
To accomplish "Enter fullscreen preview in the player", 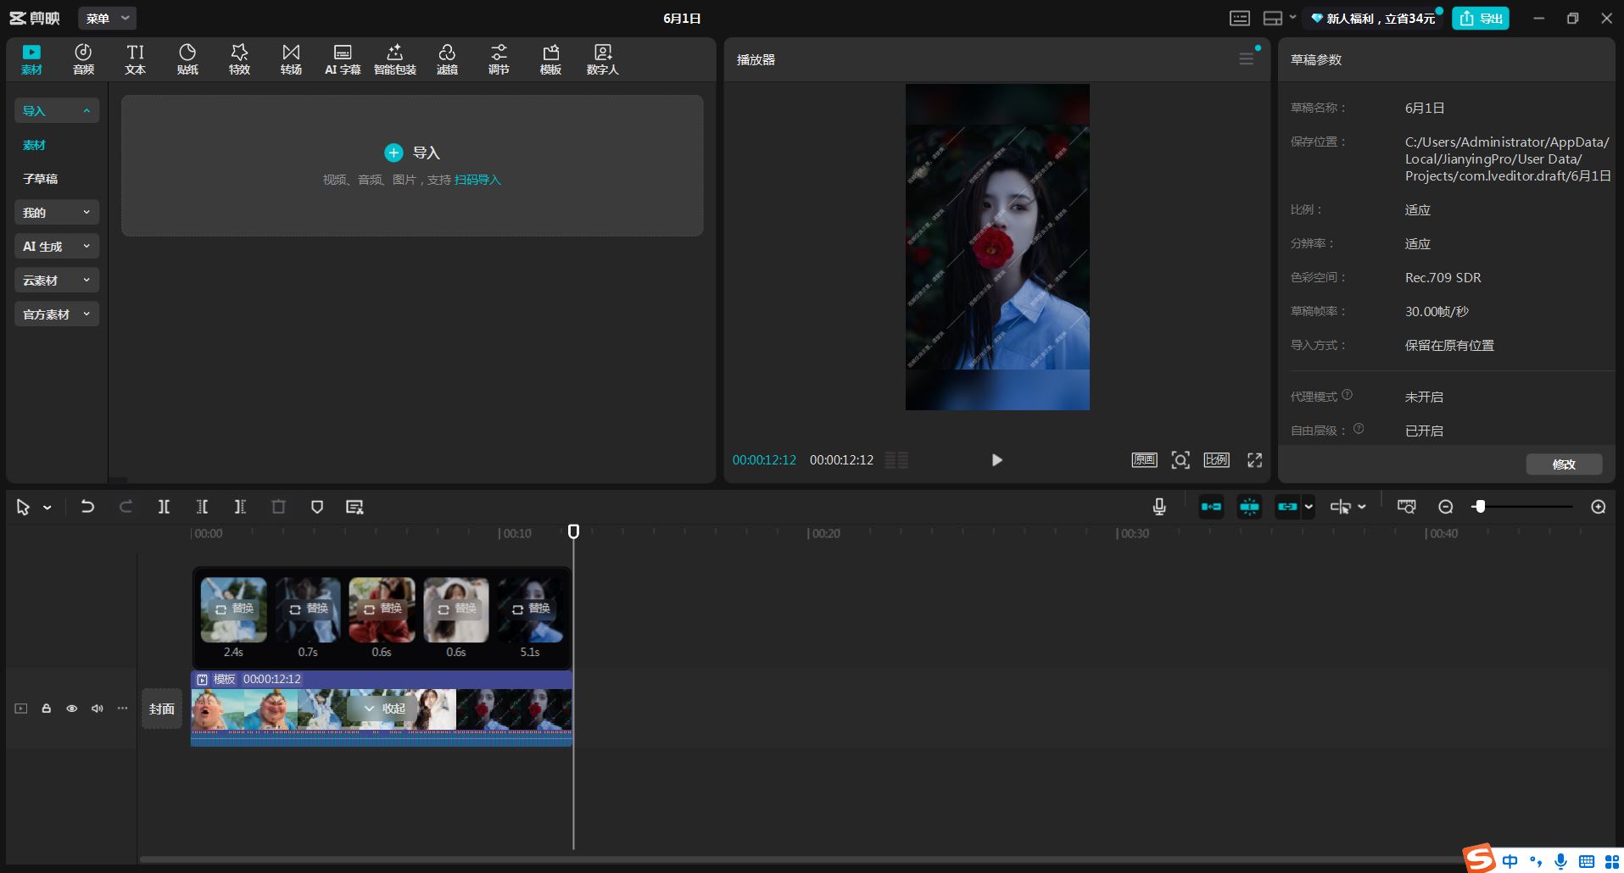I will (x=1255, y=459).
